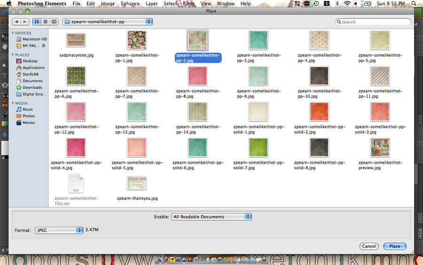Open the Filter menu

(188, 4)
